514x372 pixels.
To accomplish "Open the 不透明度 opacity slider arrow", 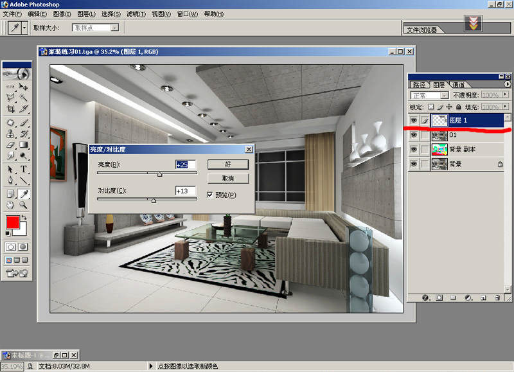I will pos(505,94).
